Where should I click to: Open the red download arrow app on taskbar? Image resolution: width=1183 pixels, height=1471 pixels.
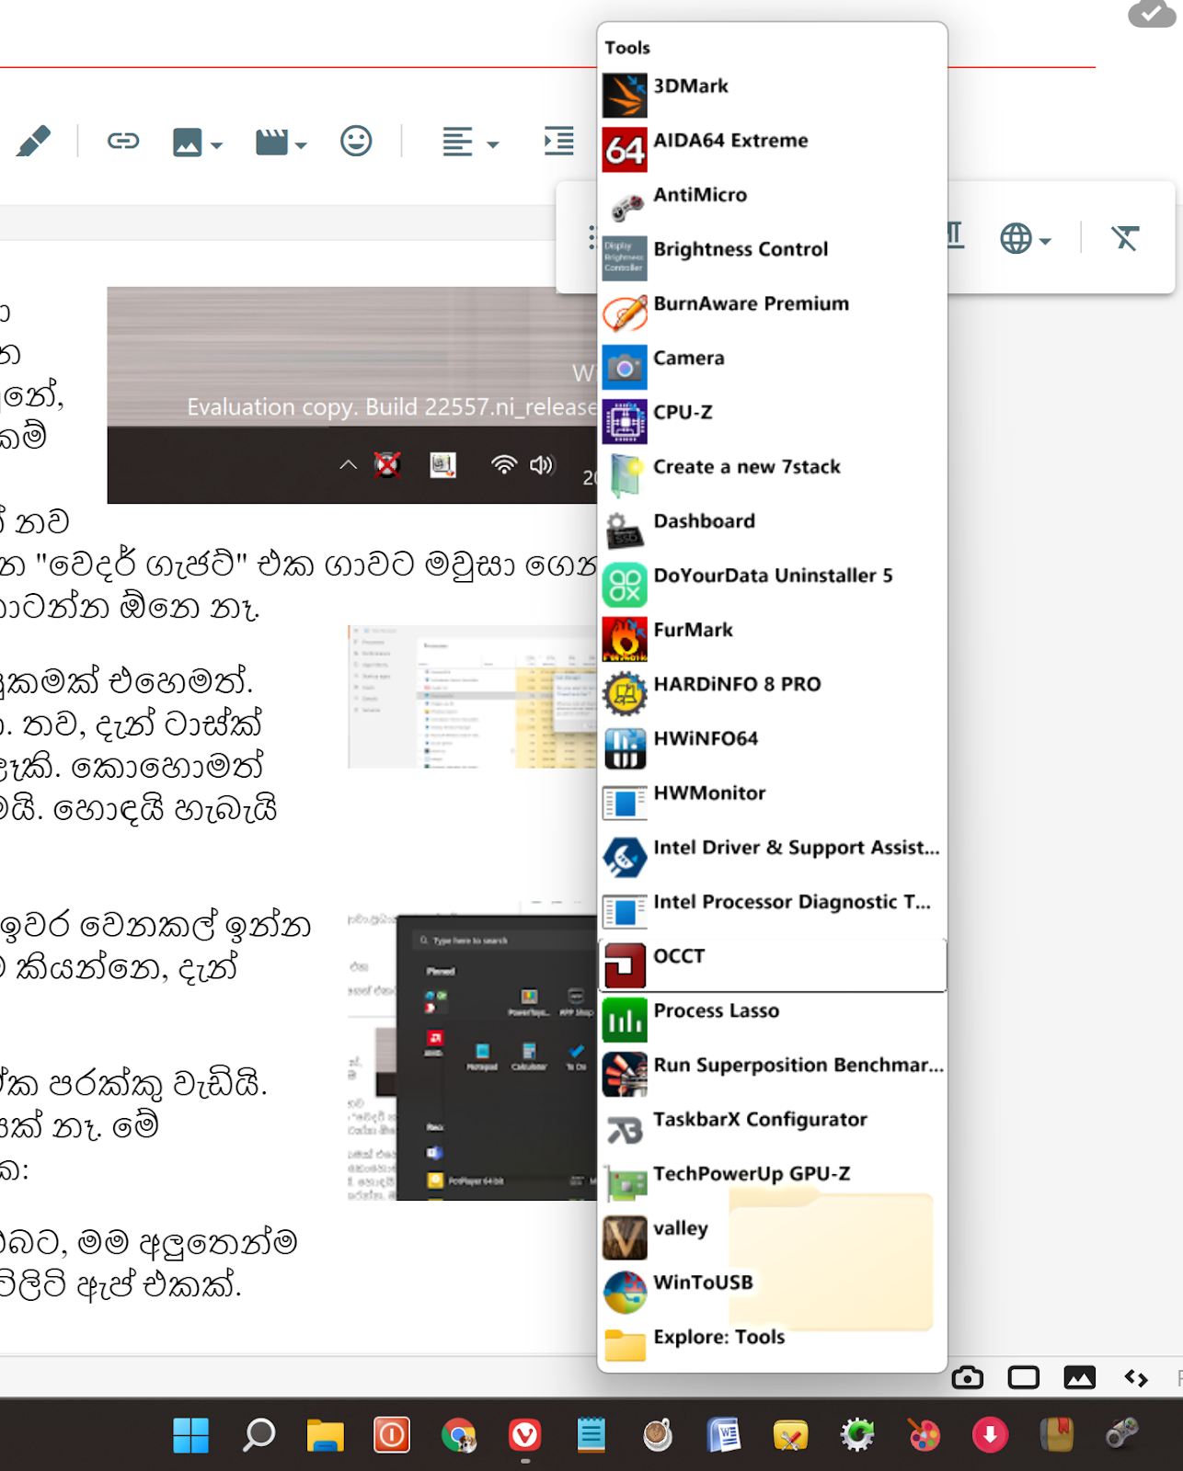point(991,1435)
